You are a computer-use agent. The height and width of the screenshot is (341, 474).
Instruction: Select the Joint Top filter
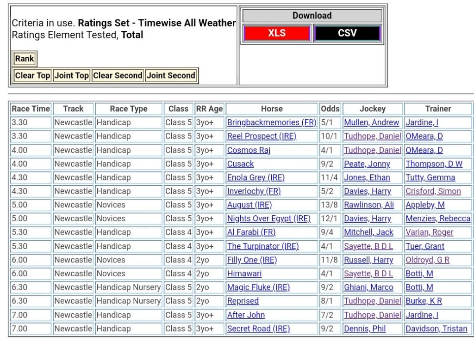(x=71, y=75)
